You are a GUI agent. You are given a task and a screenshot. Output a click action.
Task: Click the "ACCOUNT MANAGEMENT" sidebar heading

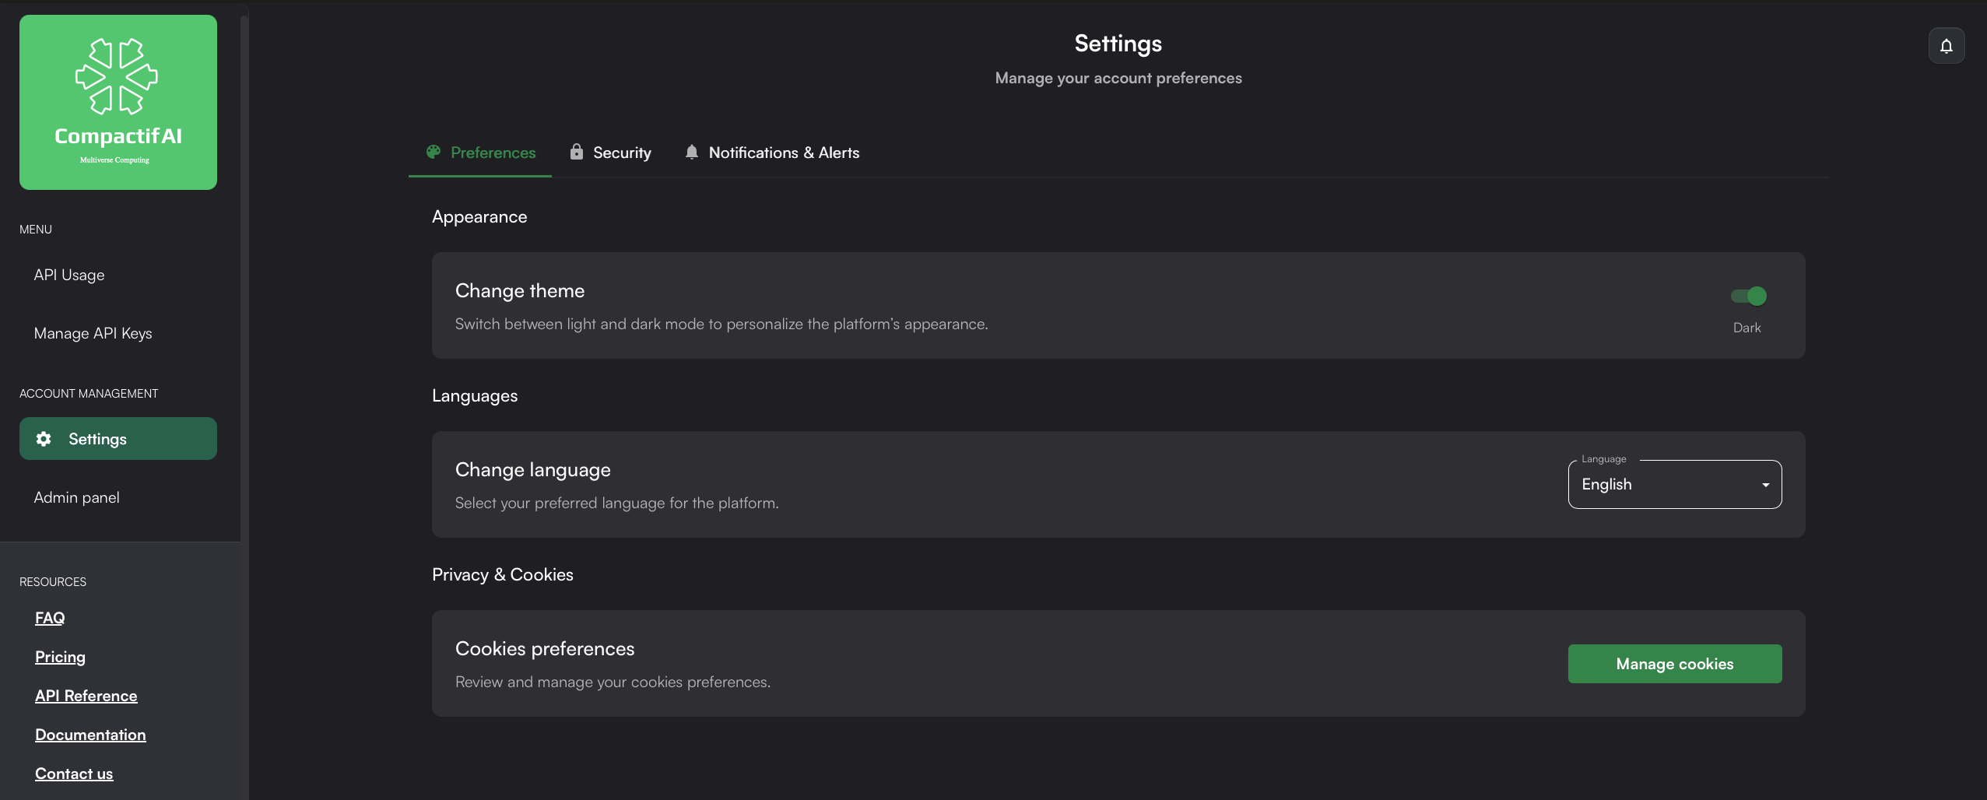(x=89, y=394)
